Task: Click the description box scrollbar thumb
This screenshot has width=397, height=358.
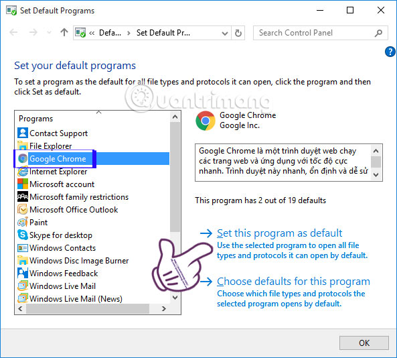Action: coord(376,162)
